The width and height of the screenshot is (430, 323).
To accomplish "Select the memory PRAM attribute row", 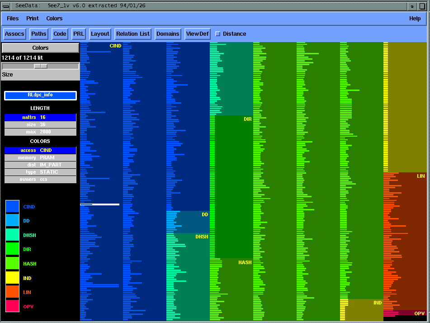I will 40,157.
